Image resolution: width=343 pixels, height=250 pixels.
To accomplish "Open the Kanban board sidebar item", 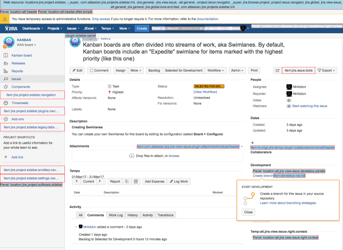I will (21, 55).
